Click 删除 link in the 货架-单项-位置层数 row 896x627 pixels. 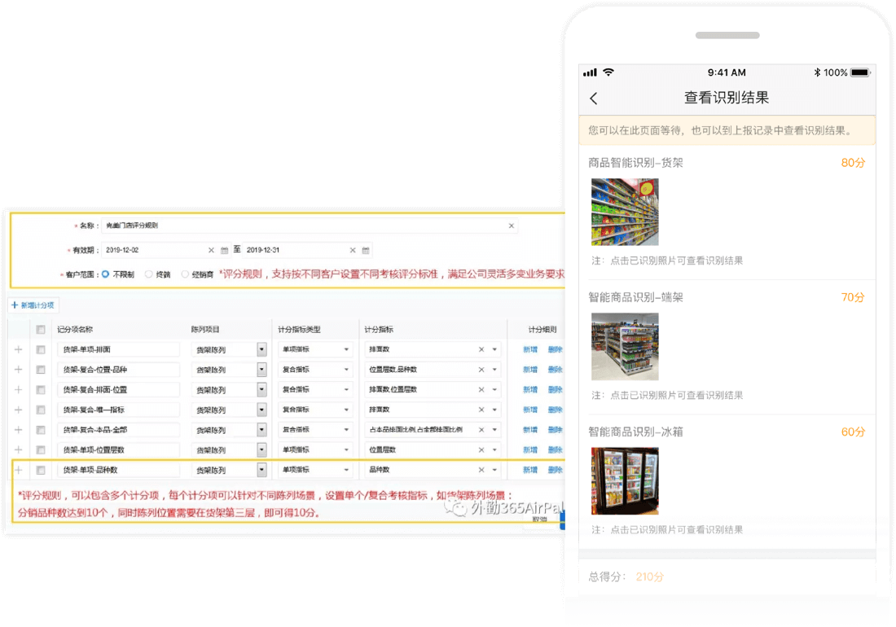coord(555,449)
